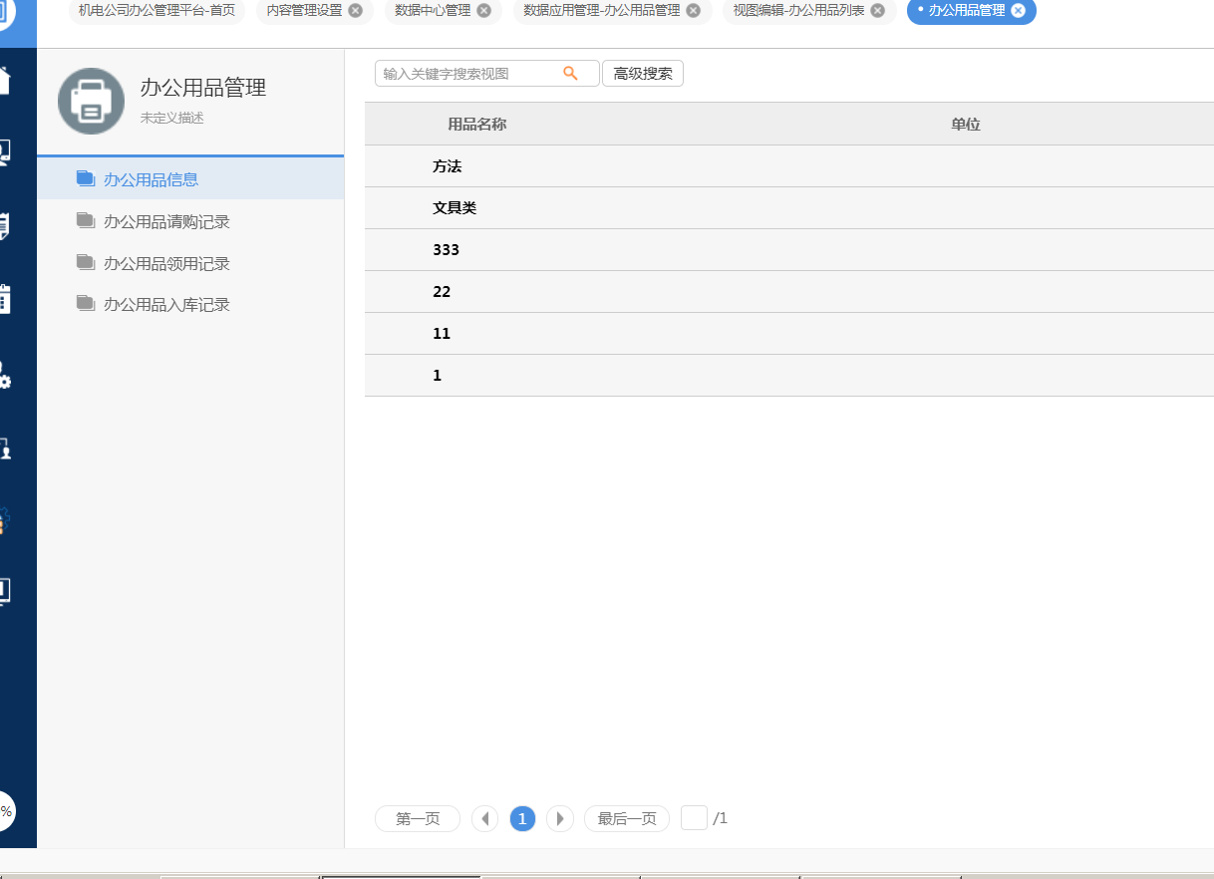
Task: Open the workbench monitor icon in the sidebar
Action: coord(5,151)
